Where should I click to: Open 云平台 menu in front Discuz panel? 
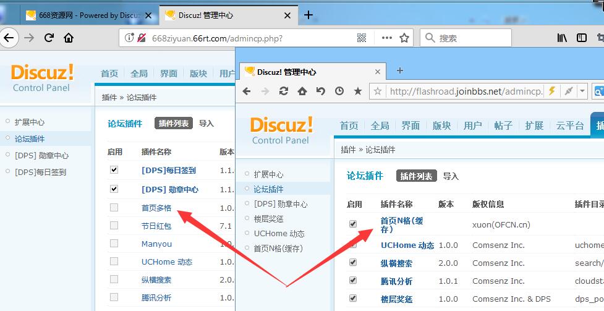[x=570, y=126]
